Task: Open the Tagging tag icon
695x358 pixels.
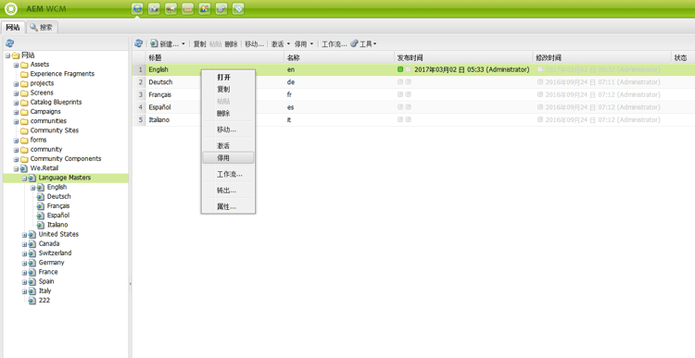Action: (x=238, y=8)
